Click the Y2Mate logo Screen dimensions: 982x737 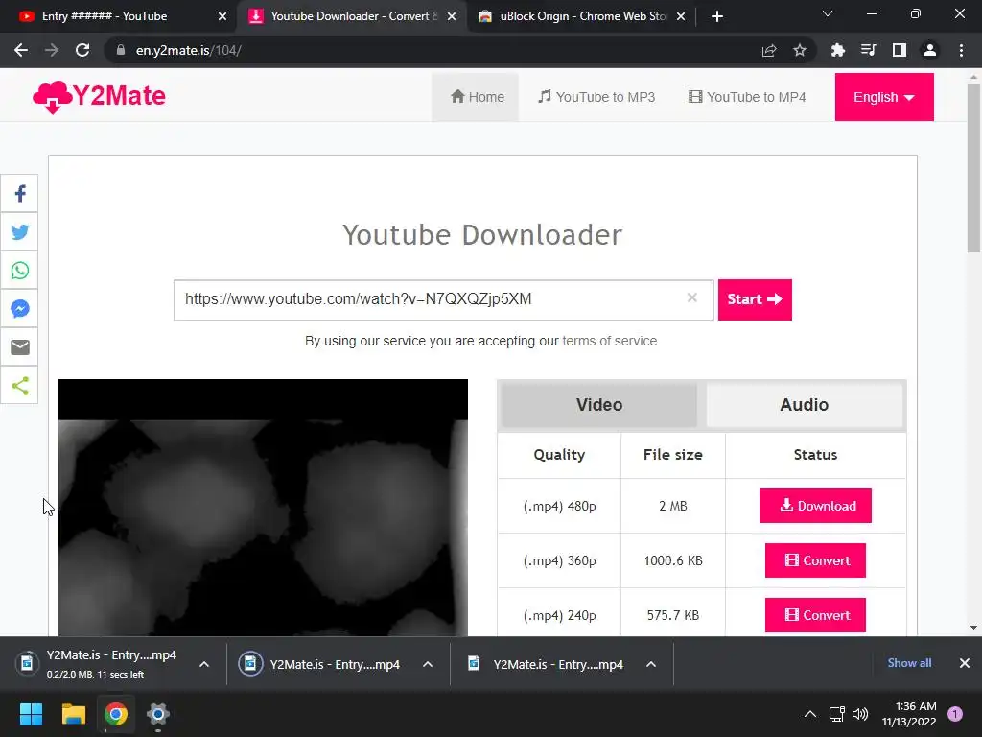point(99,97)
